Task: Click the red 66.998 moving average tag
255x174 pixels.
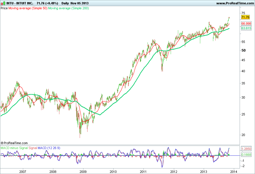Action: pyautogui.click(x=246, y=23)
